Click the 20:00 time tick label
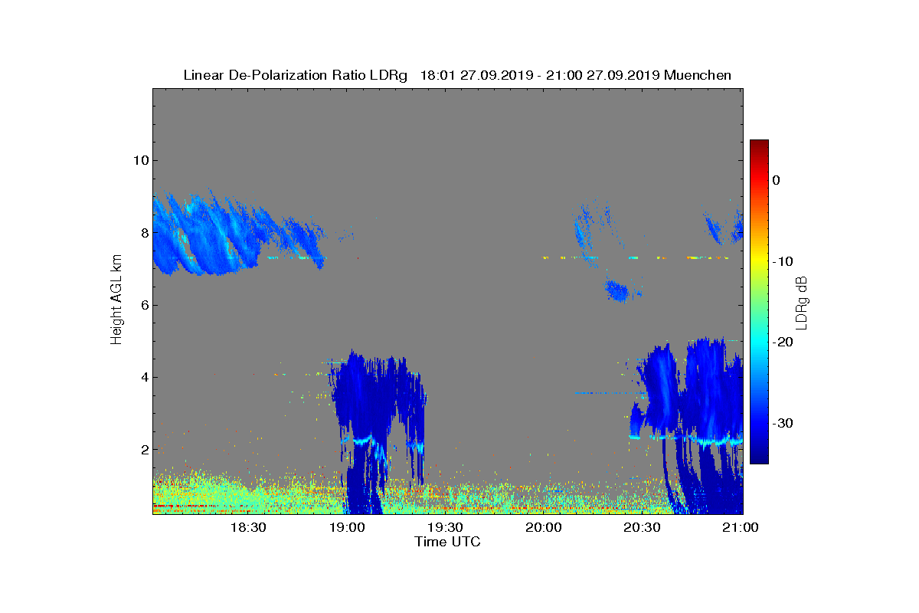The height and width of the screenshot is (613, 919). [x=544, y=527]
